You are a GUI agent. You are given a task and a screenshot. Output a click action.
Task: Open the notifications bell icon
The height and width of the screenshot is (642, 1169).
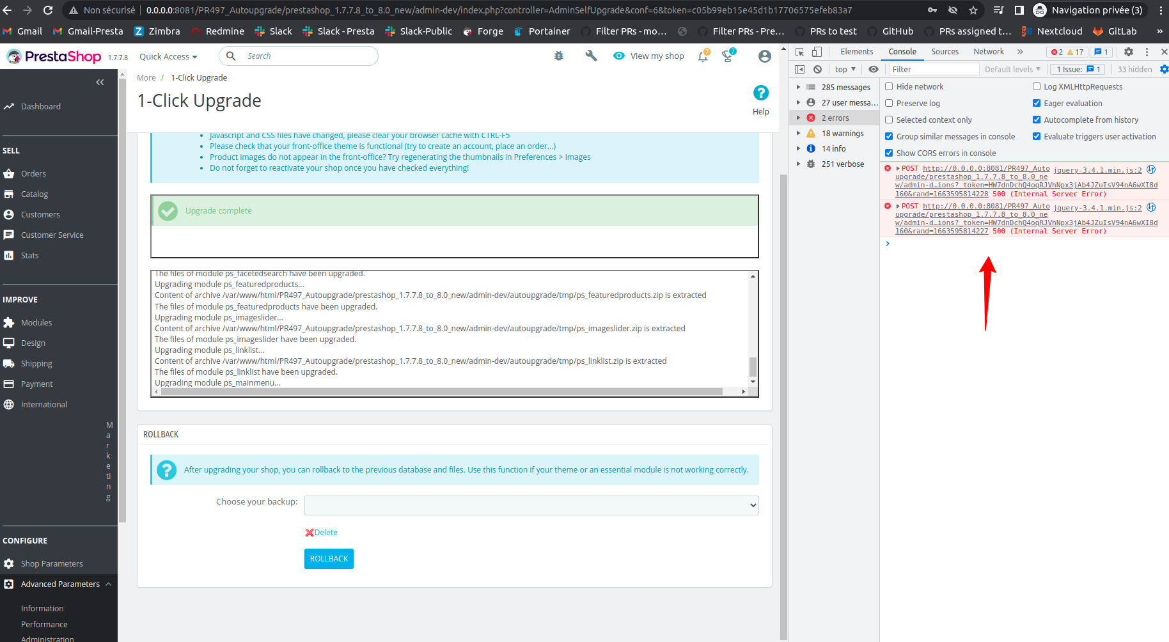[x=703, y=56]
